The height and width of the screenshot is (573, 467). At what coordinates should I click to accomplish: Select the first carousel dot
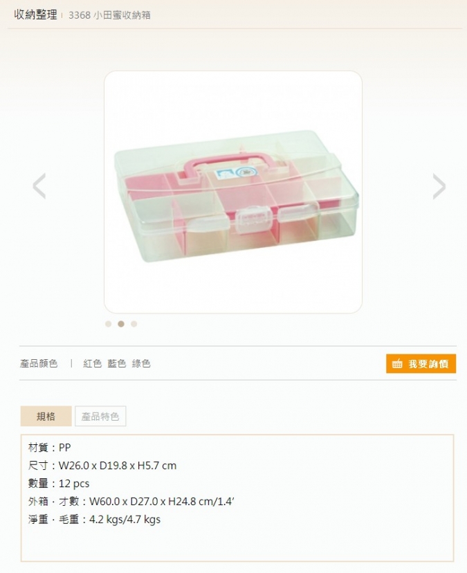(108, 324)
